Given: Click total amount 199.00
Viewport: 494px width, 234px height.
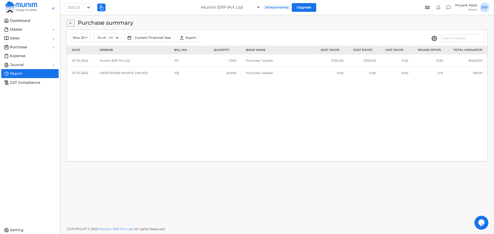Looking at the screenshot, I should (478, 73).
